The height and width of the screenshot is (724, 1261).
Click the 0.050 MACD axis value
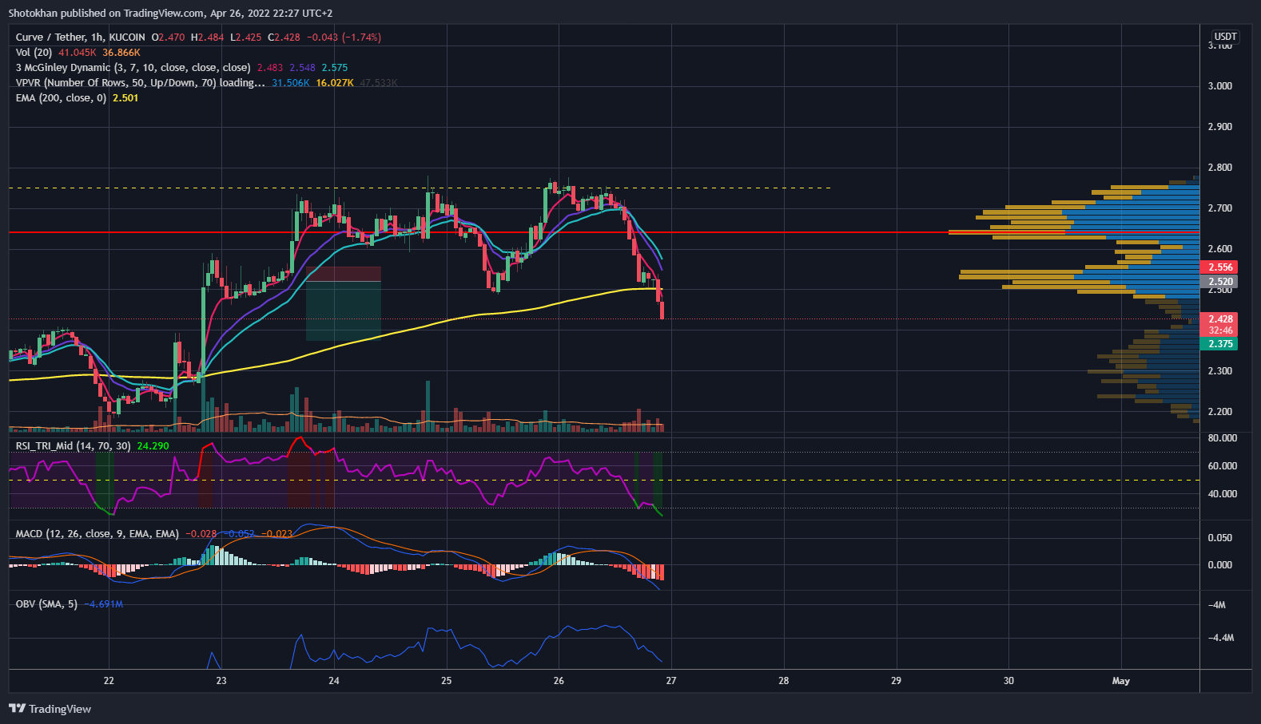click(1219, 538)
